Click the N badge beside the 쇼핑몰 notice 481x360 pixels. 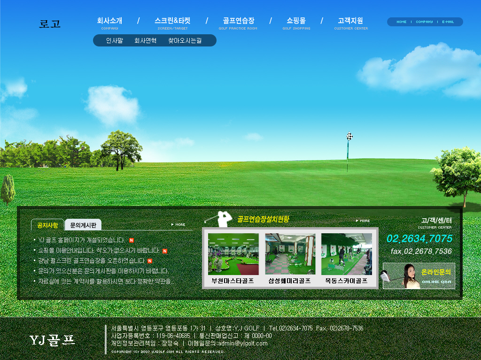click(164, 251)
